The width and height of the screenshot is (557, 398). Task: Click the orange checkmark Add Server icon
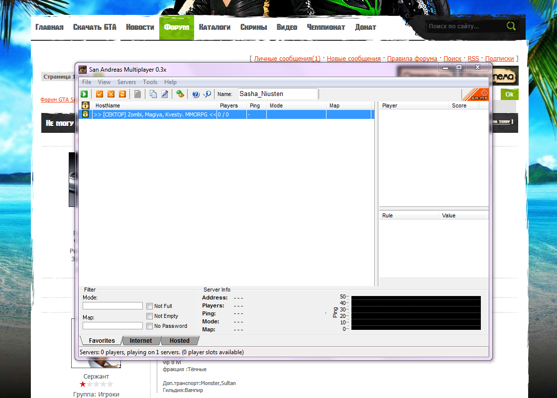coord(100,94)
